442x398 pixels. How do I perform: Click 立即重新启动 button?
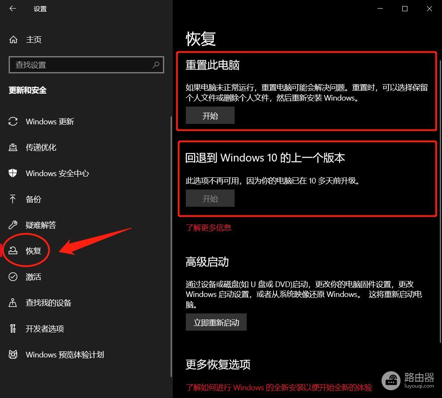tap(216, 322)
